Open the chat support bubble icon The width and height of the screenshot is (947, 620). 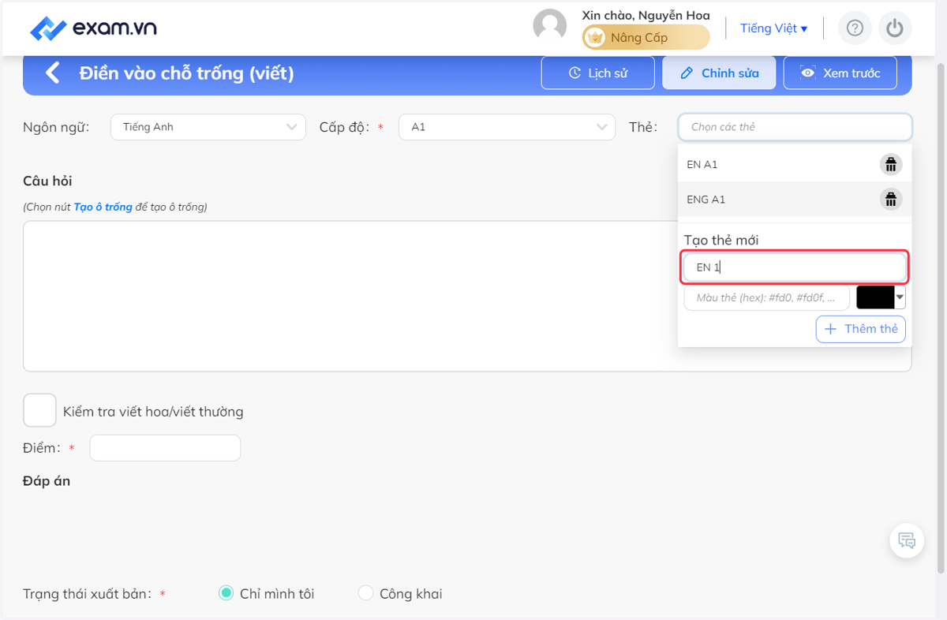pos(907,541)
